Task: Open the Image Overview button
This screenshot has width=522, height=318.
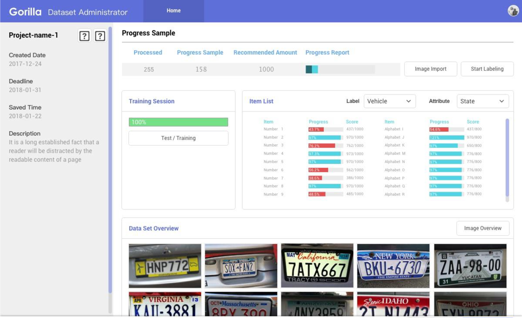Action: pos(483,228)
